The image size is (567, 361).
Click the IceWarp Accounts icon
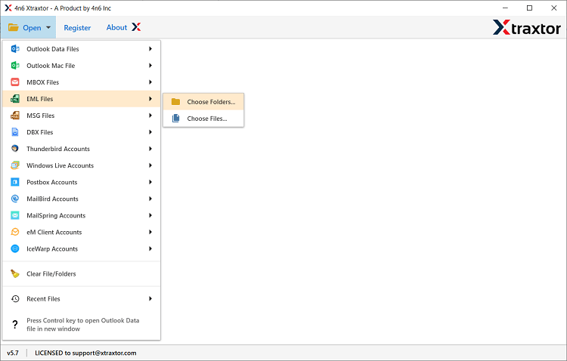pos(15,248)
